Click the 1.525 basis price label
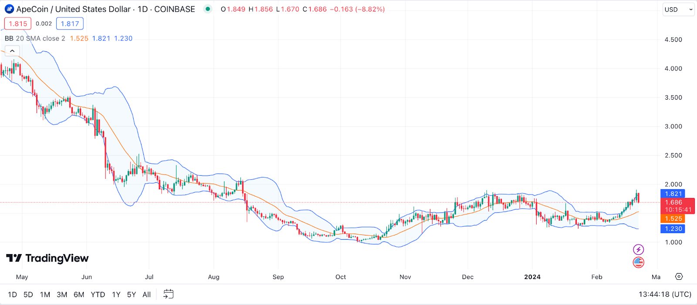Image resolution: width=697 pixels, height=305 pixels. click(x=673, y=219)
